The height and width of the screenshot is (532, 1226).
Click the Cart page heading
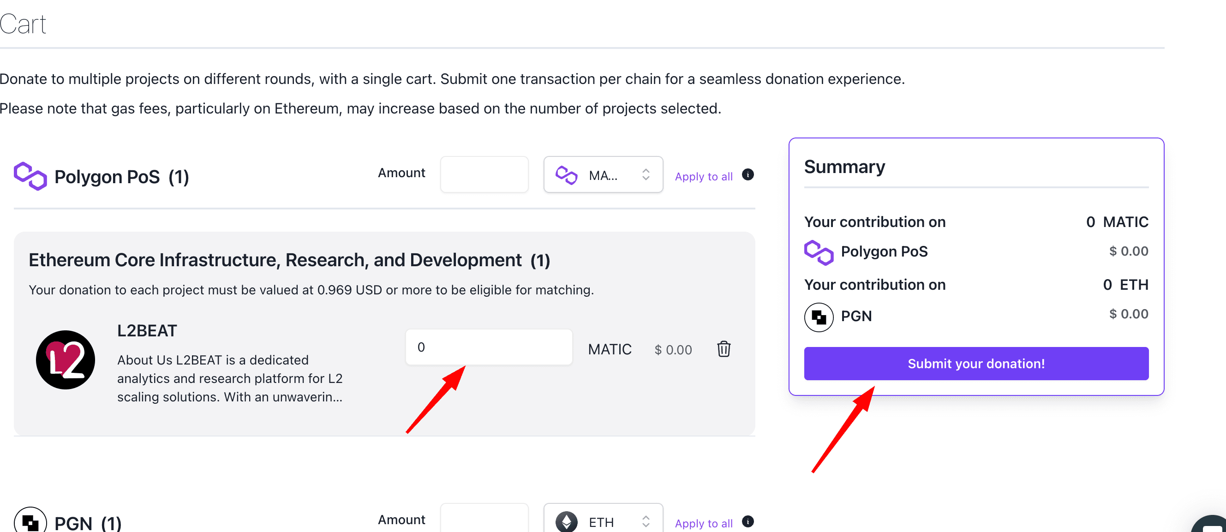pyautogui.click(x=23, y=24)
